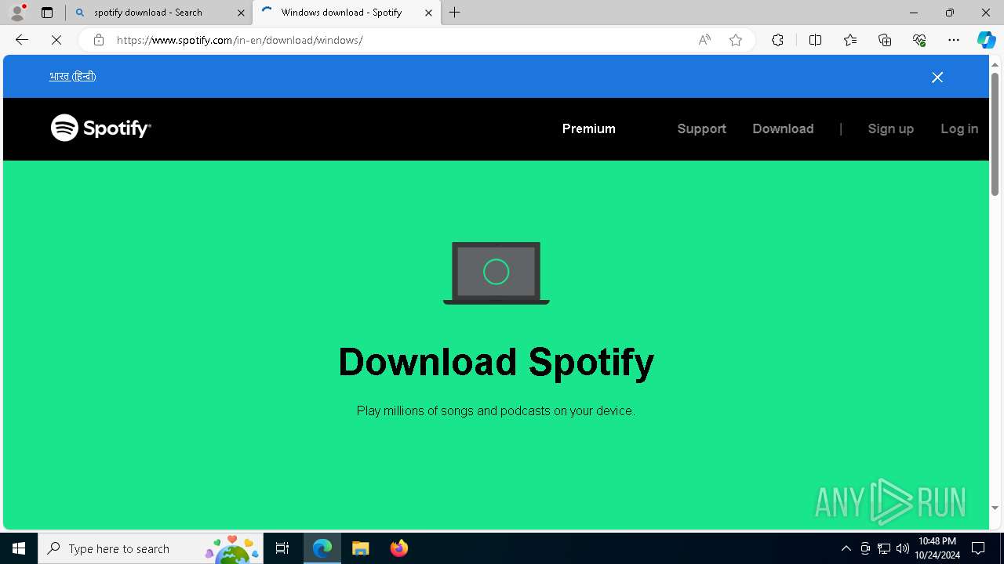
Task: Open the Windows Start menu
Action: [19, 548]
